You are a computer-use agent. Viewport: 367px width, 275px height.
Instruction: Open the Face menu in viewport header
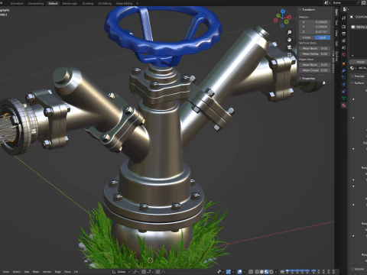[67, 272]
